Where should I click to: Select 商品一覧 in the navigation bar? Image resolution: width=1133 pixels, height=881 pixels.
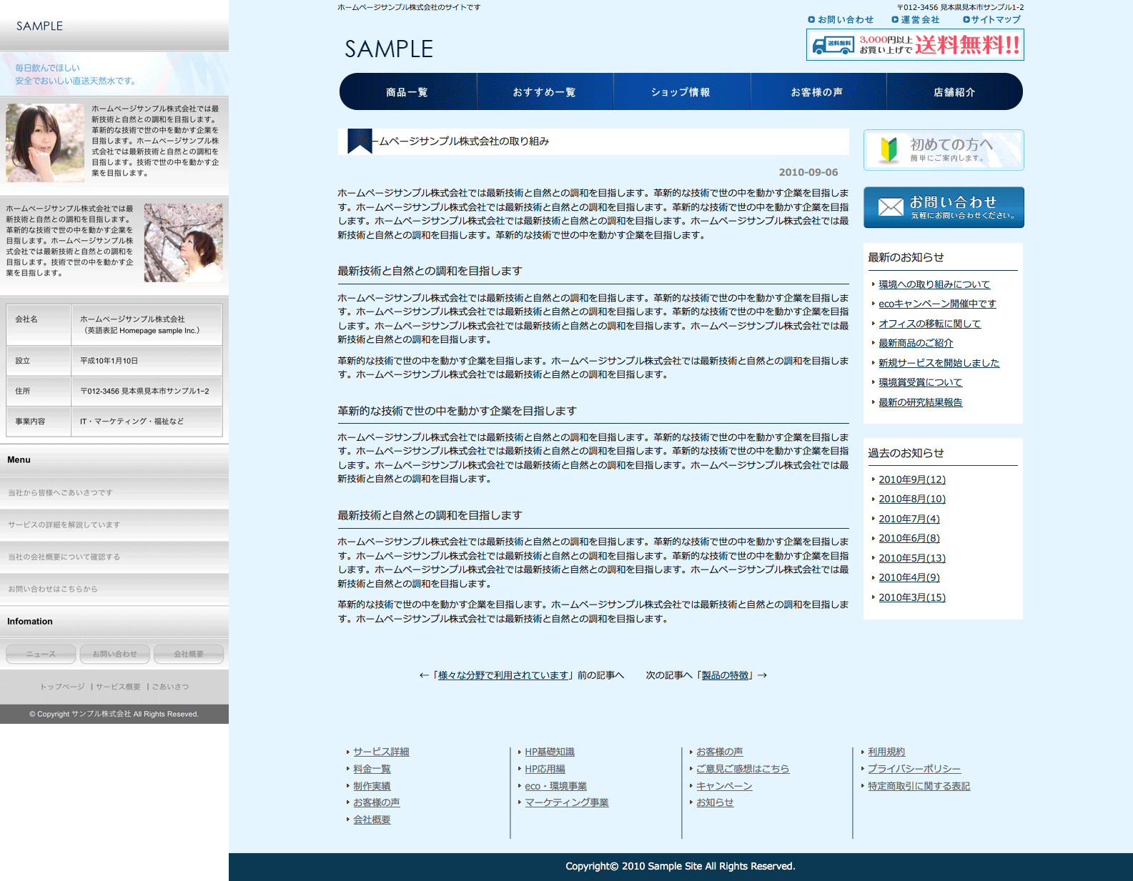click(407, 92)
